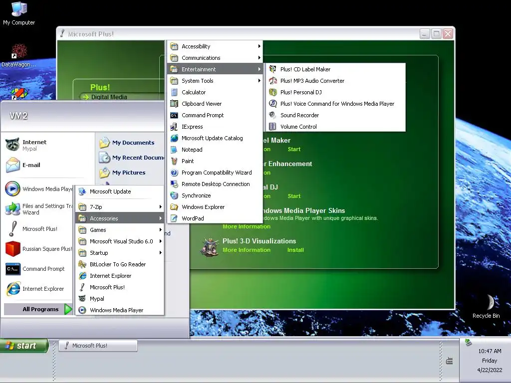
Task: Expand Accessibility submenu
Action: 215,46
